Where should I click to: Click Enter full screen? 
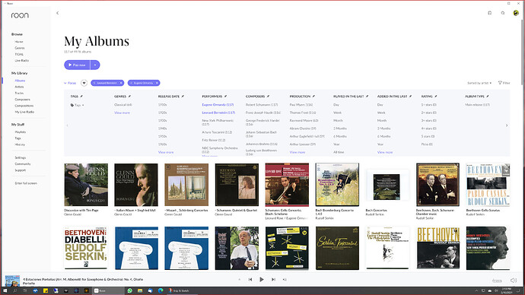[26, 183]
